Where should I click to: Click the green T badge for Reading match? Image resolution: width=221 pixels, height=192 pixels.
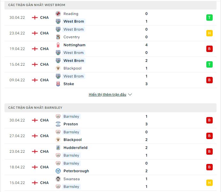(210, 18)
